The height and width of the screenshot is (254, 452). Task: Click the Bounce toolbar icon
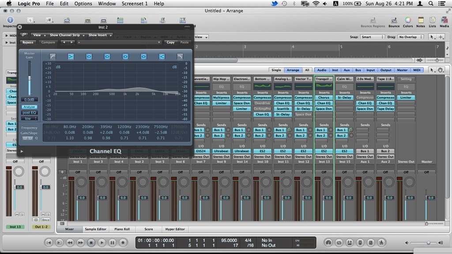(394, 20)
